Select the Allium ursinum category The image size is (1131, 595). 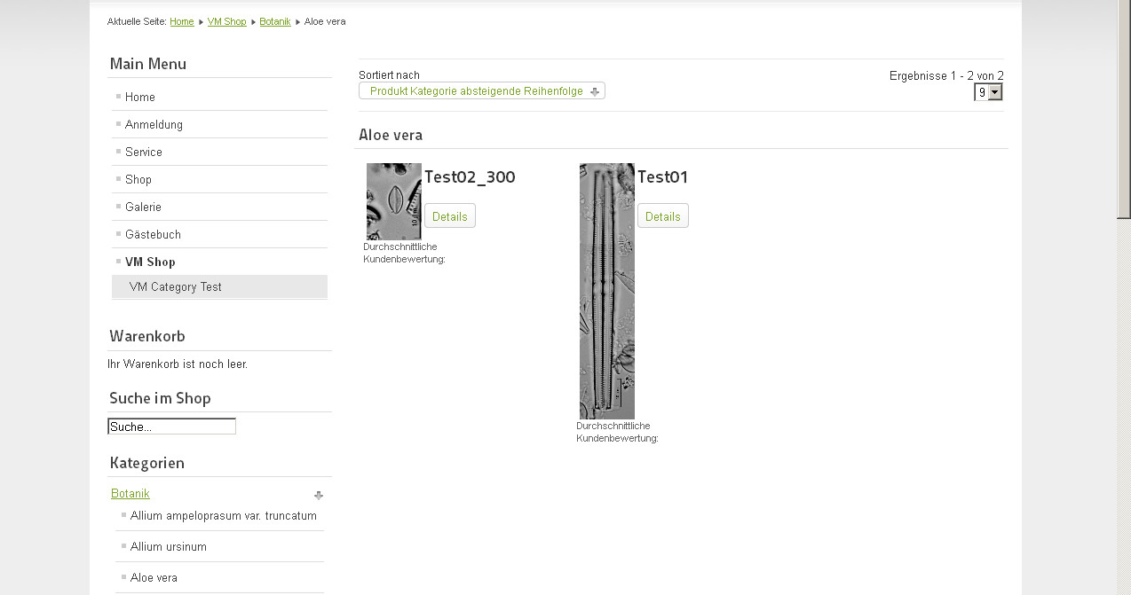coord(169,547)
